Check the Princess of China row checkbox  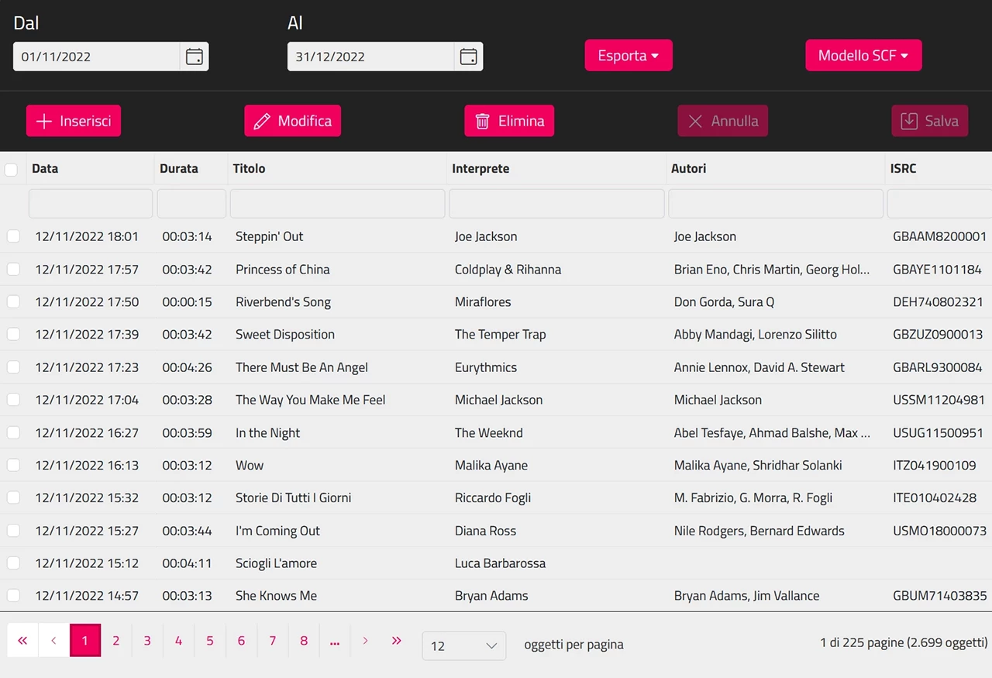tap(13, 269)
